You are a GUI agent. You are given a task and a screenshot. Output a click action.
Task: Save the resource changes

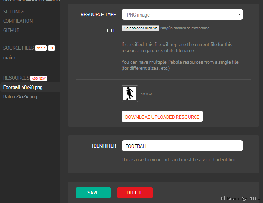point(93,193)
